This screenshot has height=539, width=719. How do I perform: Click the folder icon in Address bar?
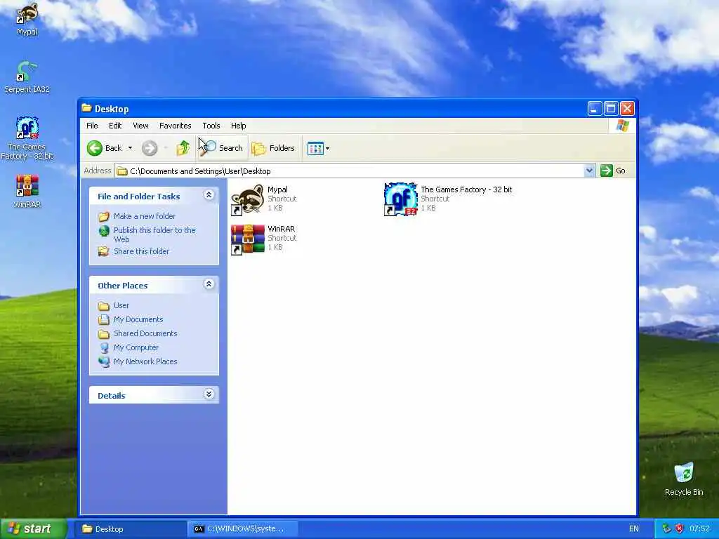pos(122,171)
